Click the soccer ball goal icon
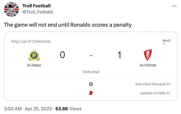Viewport: 181px width, 114px height. [91, 84]
